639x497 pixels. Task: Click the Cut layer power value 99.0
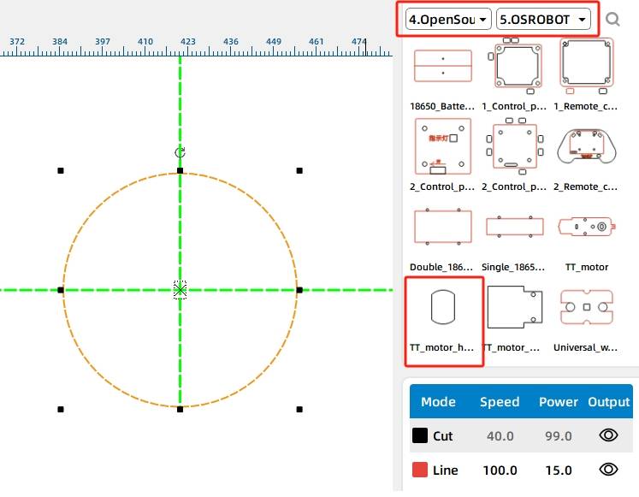click(x=559, y=436)
